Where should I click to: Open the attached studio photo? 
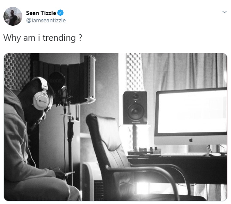pyautogui.click(x=115, y=127)
